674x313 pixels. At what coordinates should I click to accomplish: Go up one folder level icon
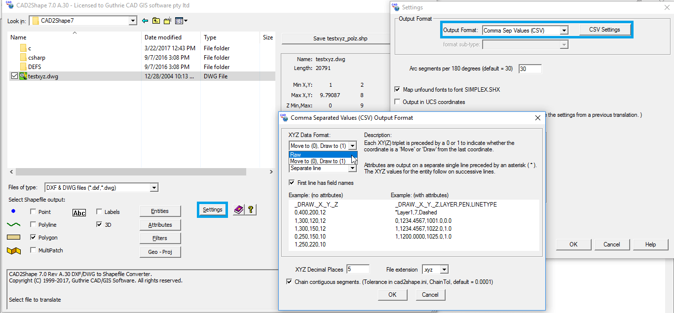pyautogui.click(x=156, y=21)
